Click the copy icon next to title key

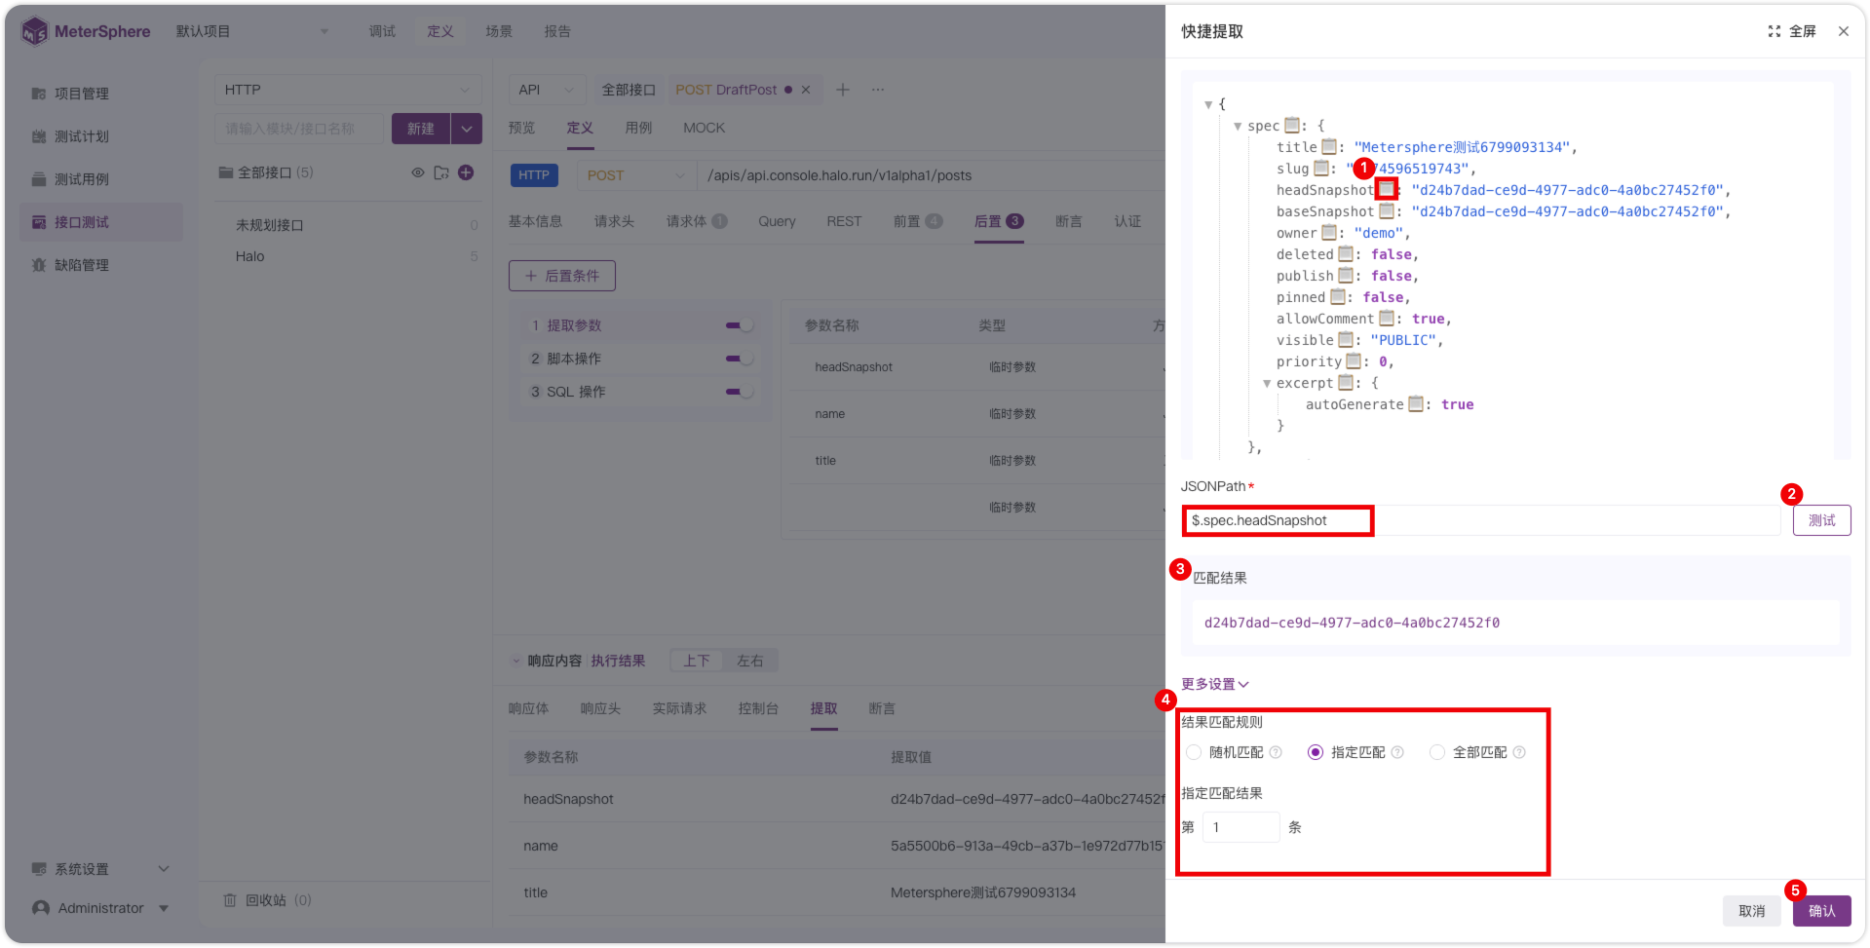[x=1329, y=146]
